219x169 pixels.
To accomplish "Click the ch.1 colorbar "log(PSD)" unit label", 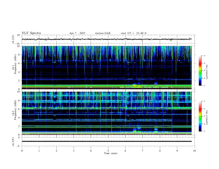I will click(207, 72).
